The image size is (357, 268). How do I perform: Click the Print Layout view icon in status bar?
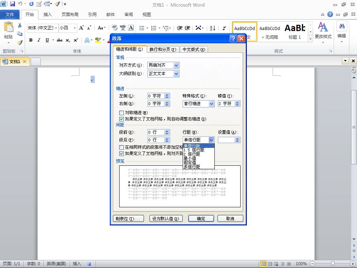tap(263, 264)
